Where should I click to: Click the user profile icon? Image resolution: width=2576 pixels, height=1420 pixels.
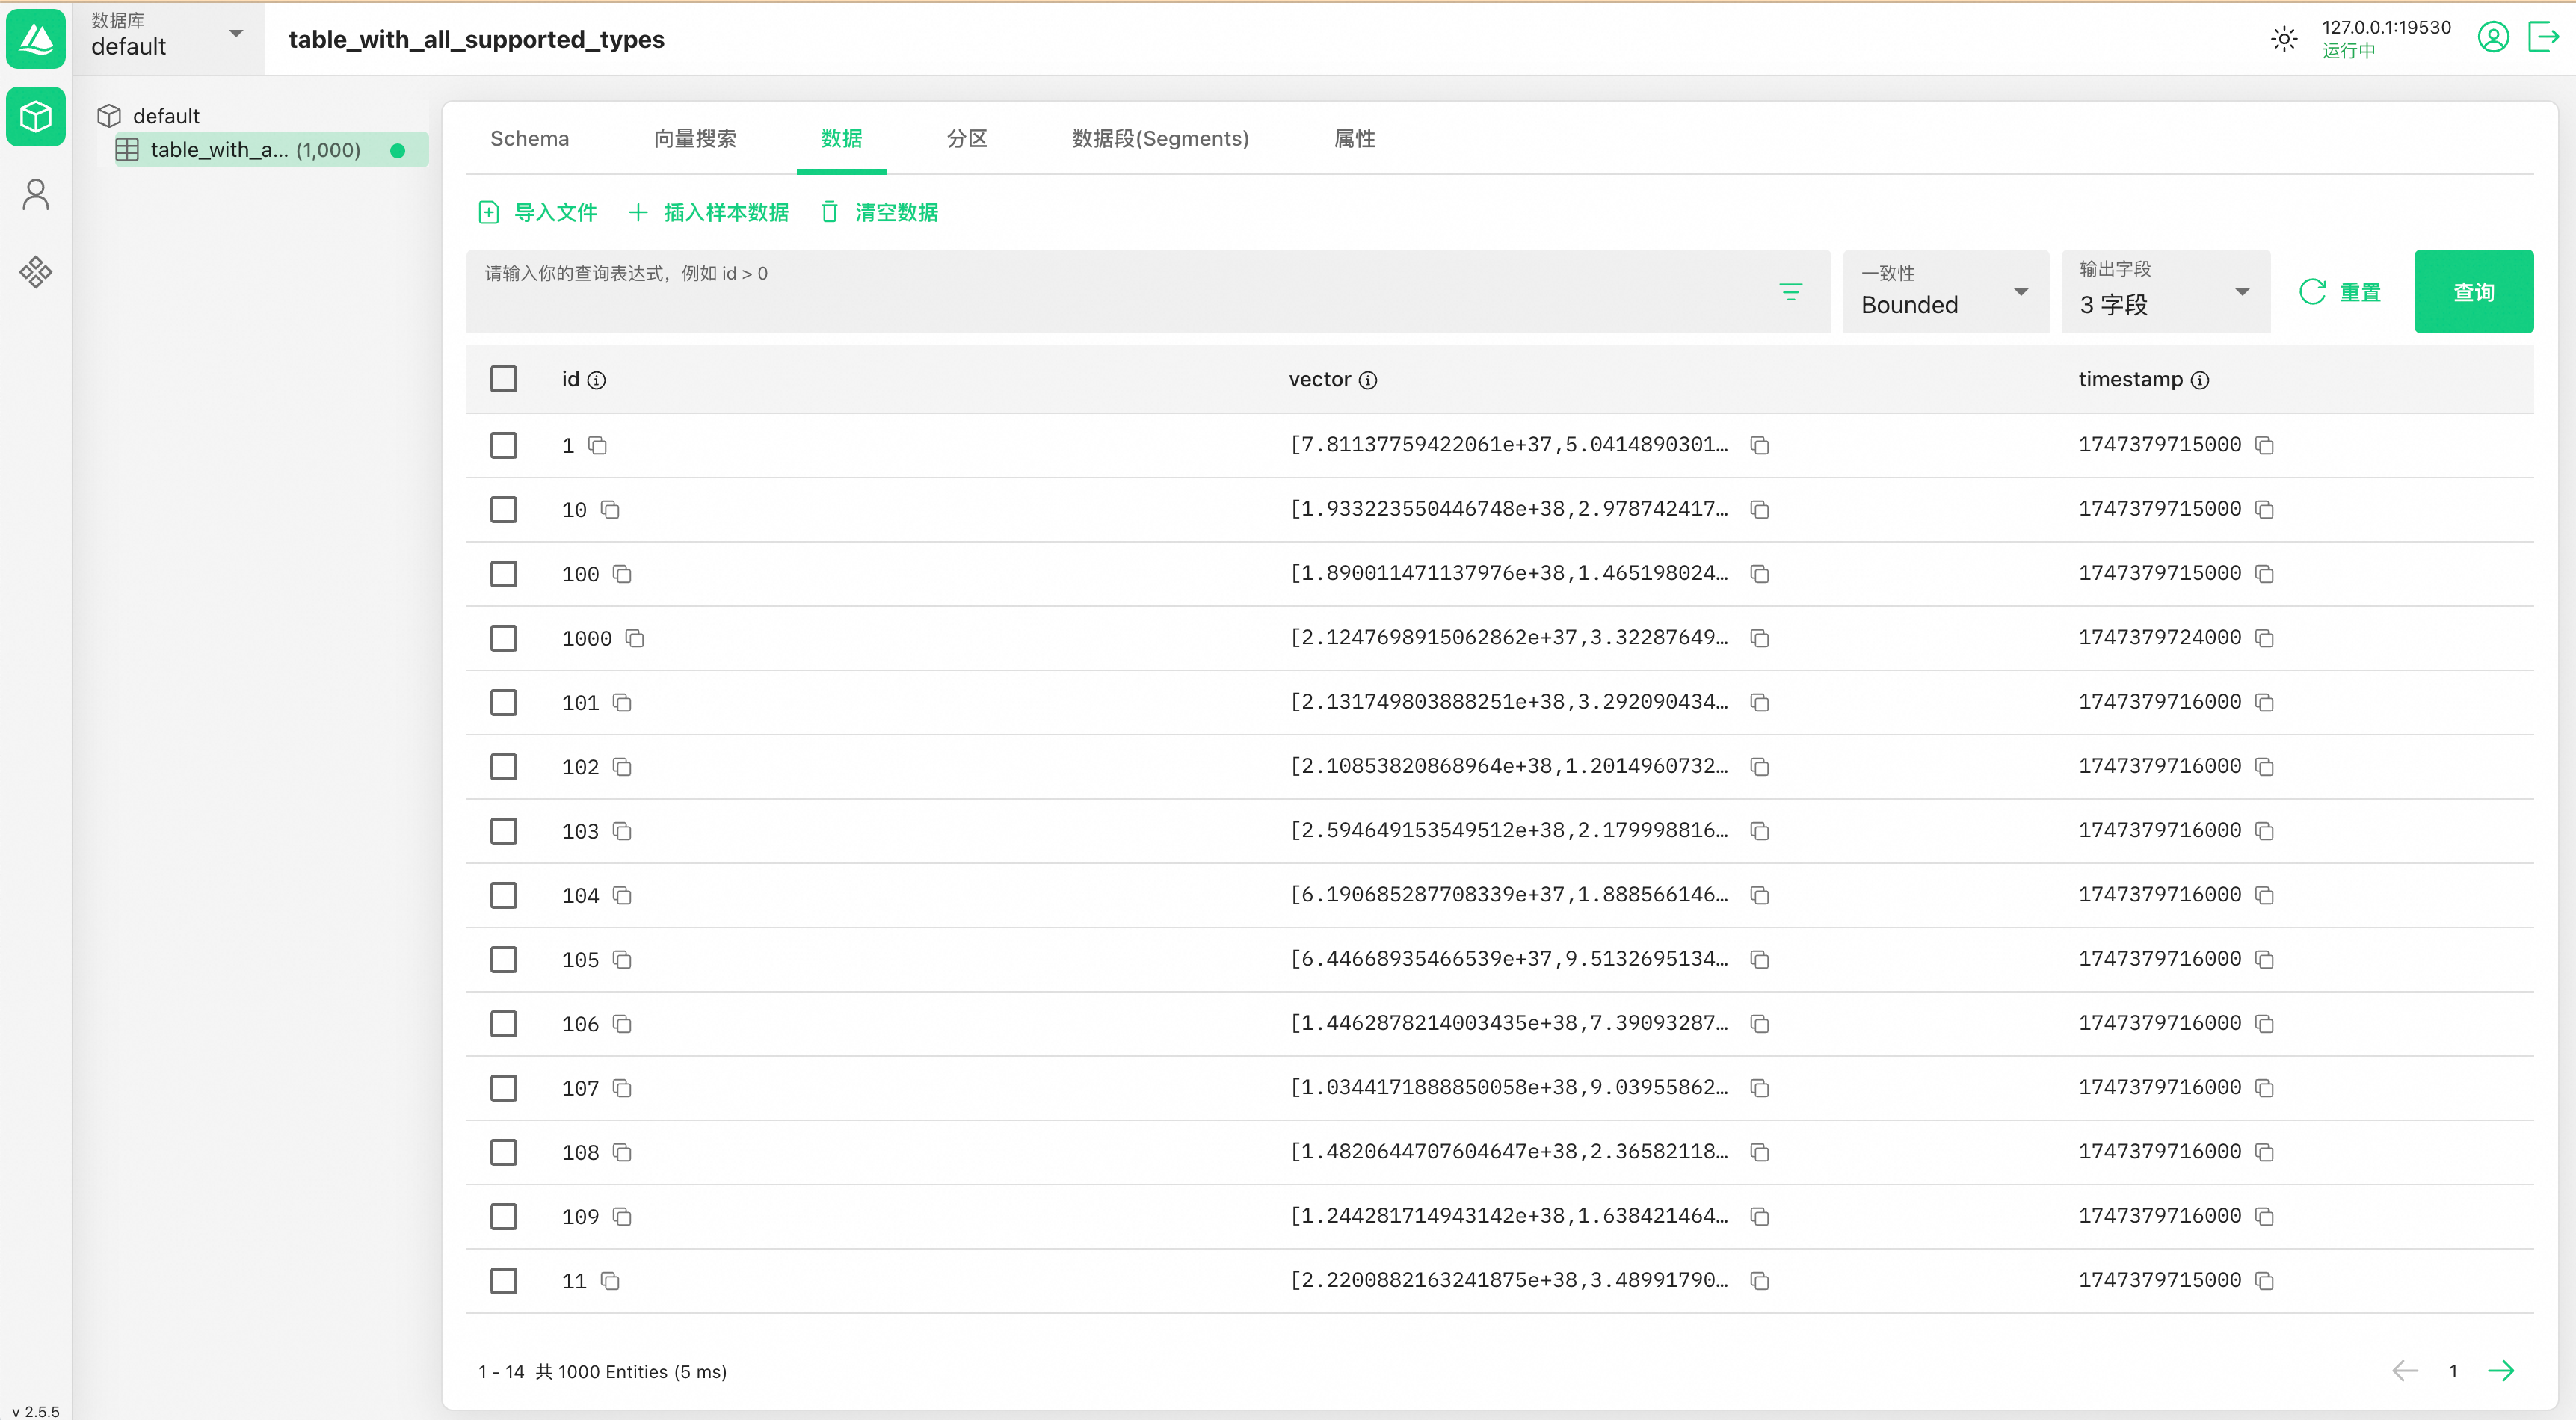point(2494,38)
